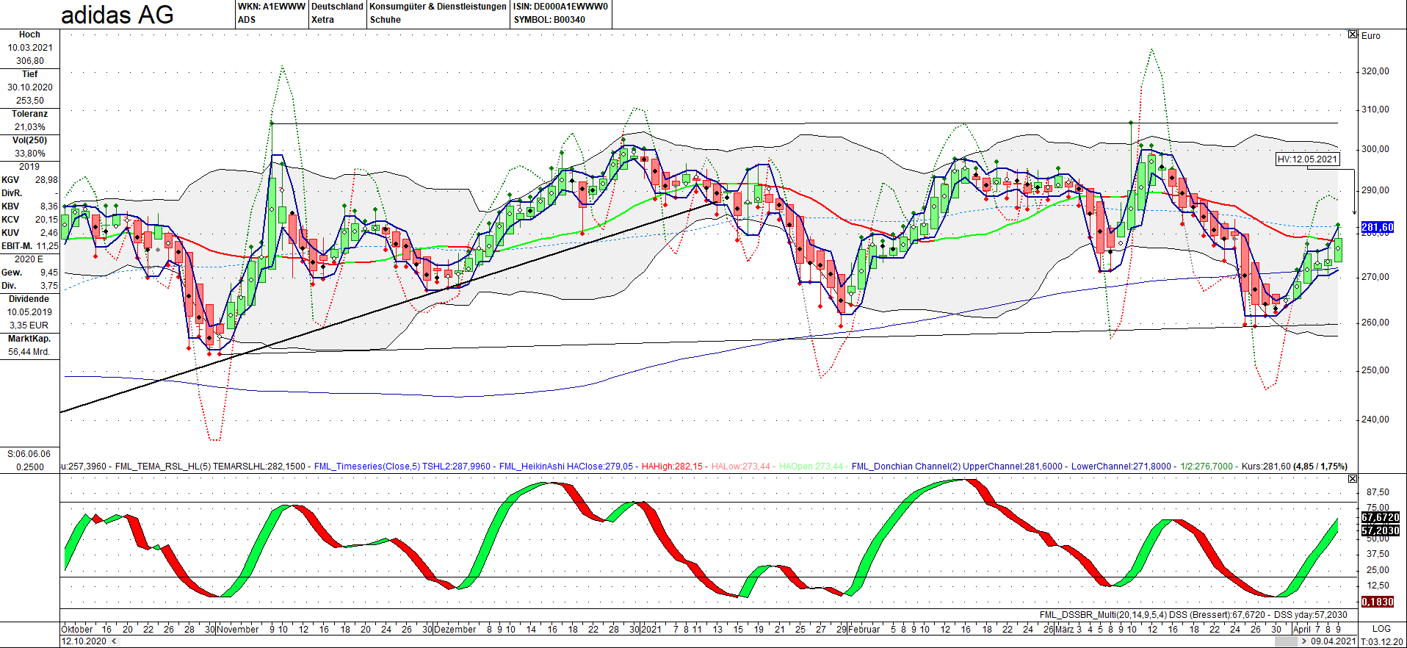Select the HAHigh:282,15 legend value

672,467
